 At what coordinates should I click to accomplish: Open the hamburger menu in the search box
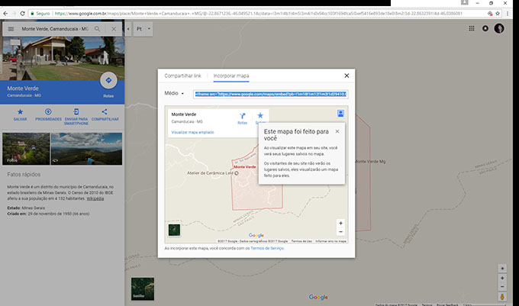click(x=11, y=29)
